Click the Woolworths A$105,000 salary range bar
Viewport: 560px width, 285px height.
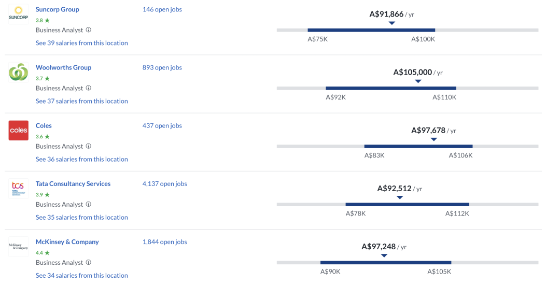tap(390, 88)
